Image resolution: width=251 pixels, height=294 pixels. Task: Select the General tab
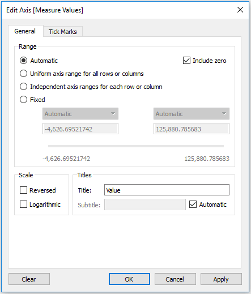click(x=25, y=31)
